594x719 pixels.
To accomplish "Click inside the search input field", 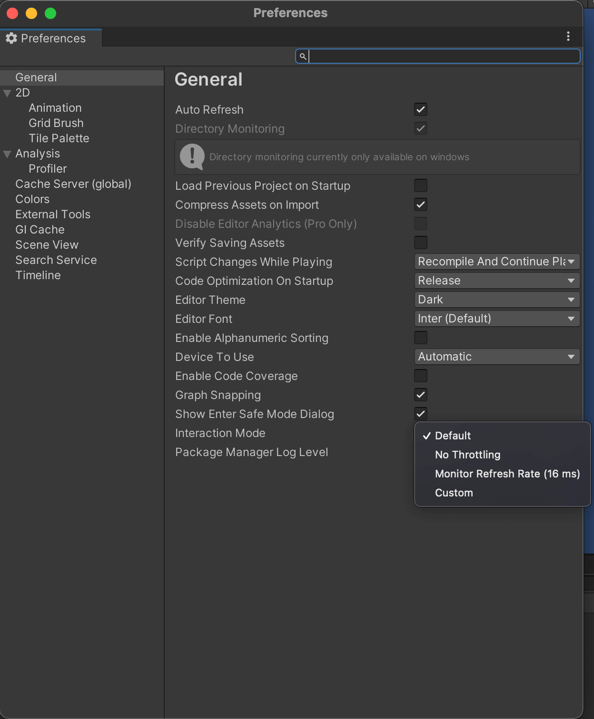I will (438, 56).
